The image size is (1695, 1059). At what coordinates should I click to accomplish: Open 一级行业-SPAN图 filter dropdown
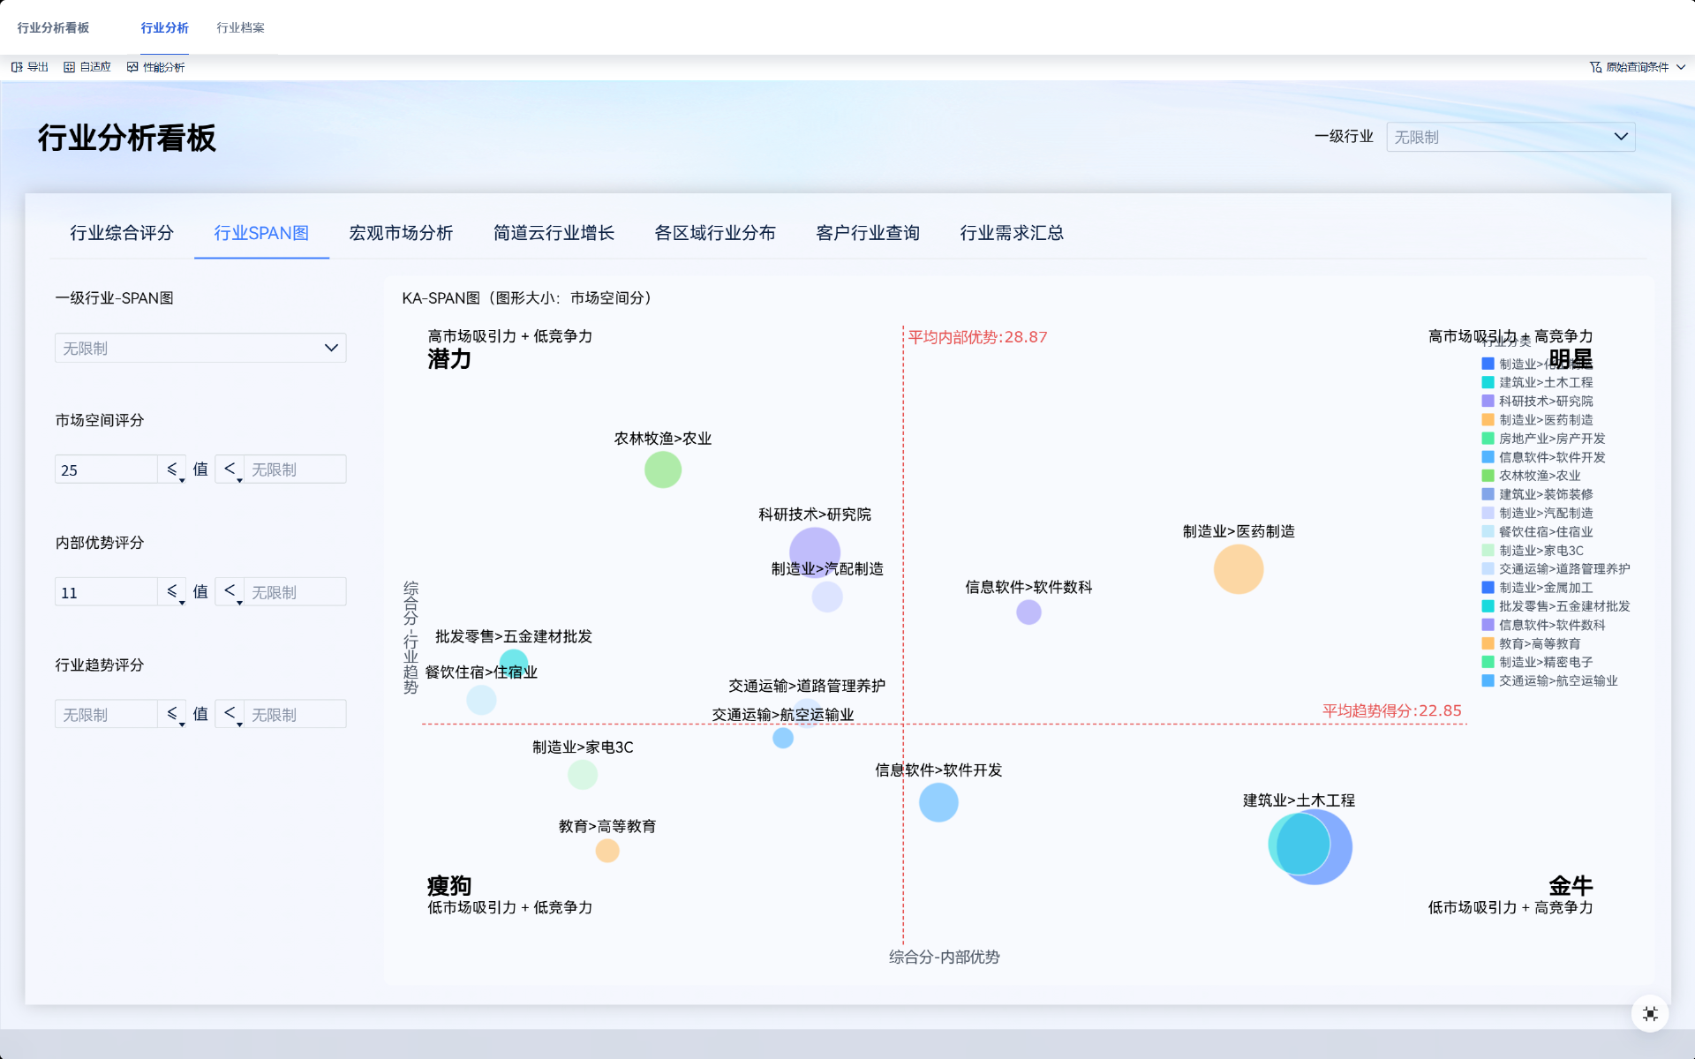coord(200,348)
